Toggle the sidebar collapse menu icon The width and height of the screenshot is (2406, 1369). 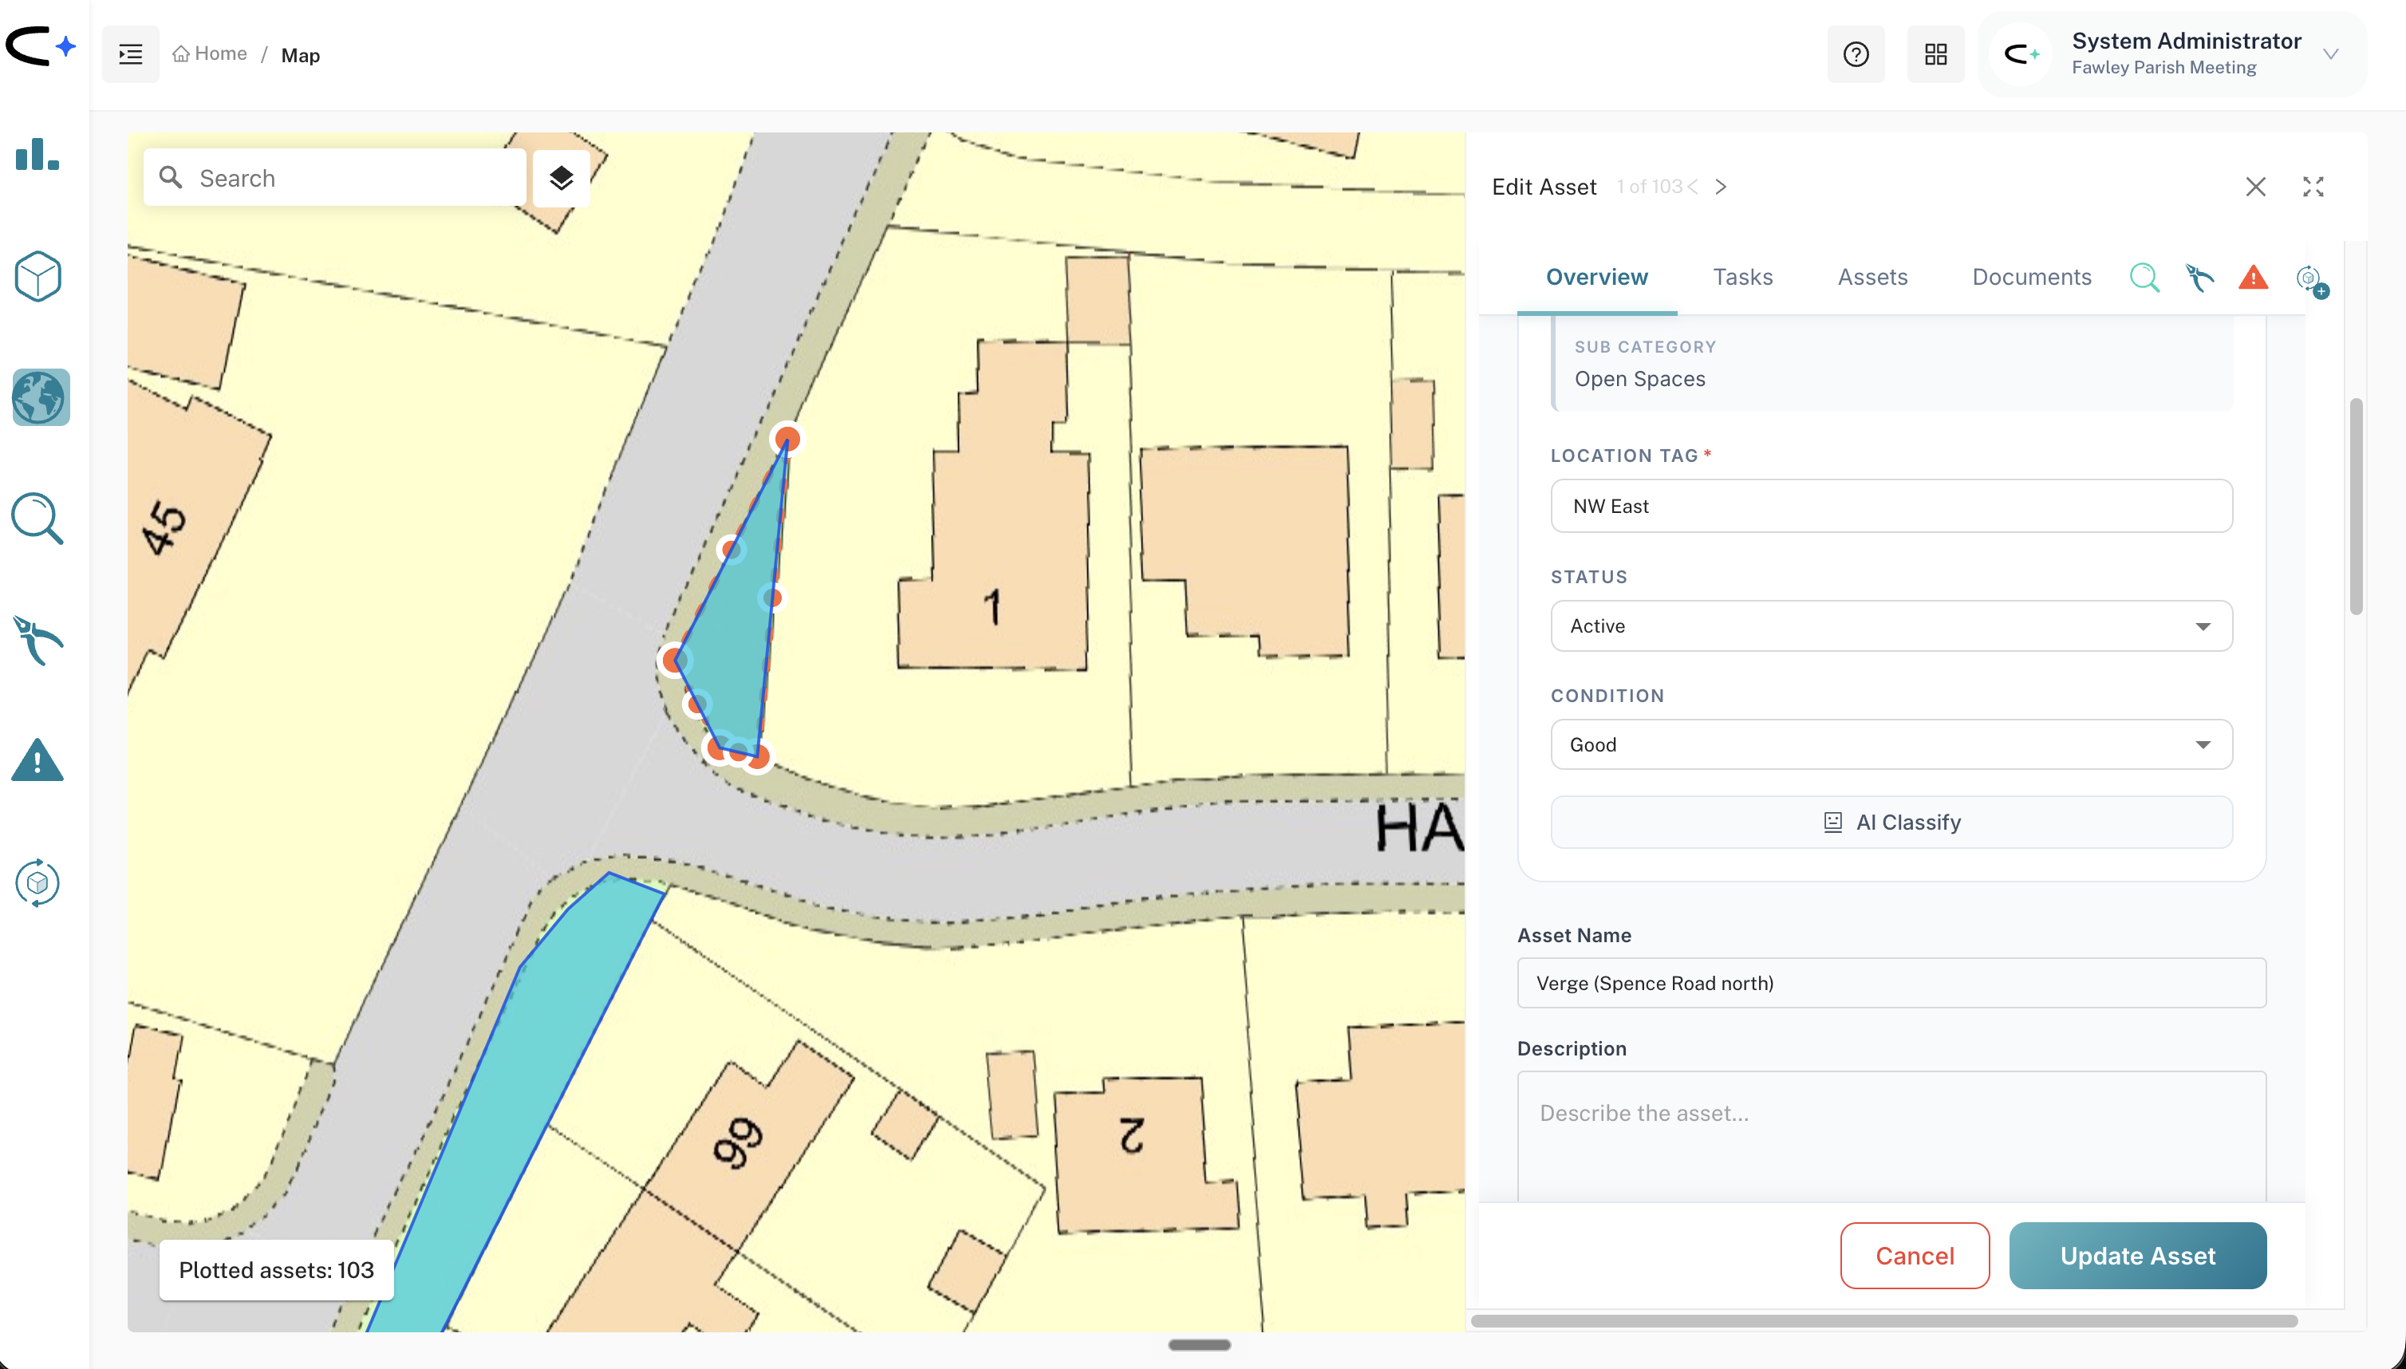[x=131, y=54]
